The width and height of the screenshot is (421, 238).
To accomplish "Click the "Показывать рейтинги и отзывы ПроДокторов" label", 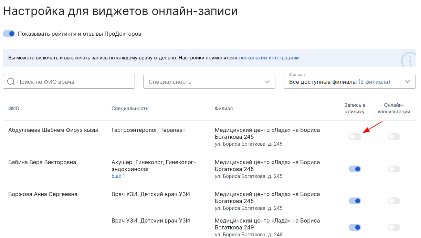I will pyautogui.click(x=80, y=34).
